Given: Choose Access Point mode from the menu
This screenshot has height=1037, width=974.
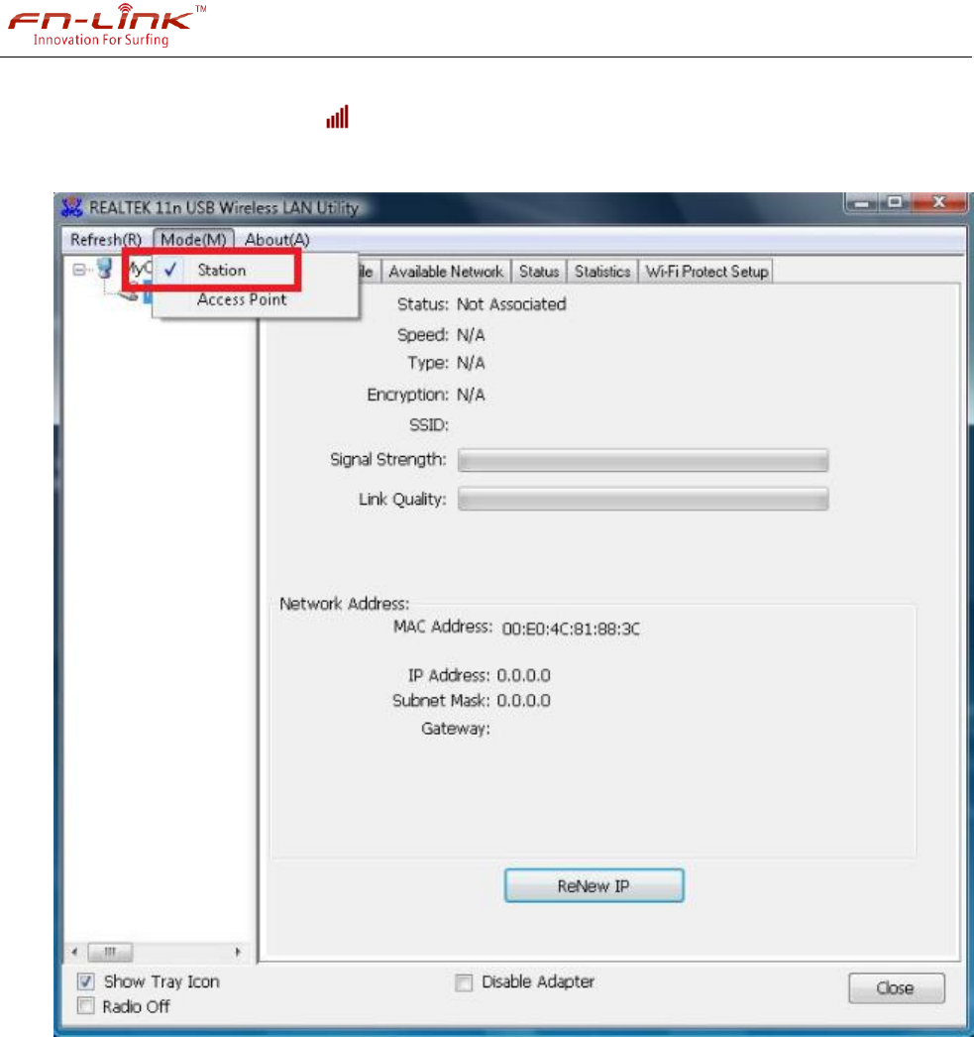Looking at the screenshot, I should click(242, 299).
